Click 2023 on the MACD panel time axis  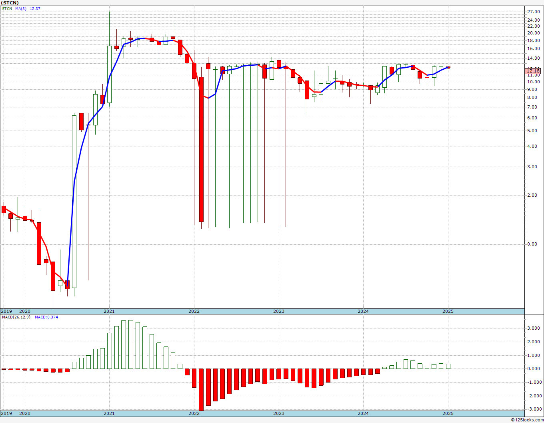click(x=279, y=413)
